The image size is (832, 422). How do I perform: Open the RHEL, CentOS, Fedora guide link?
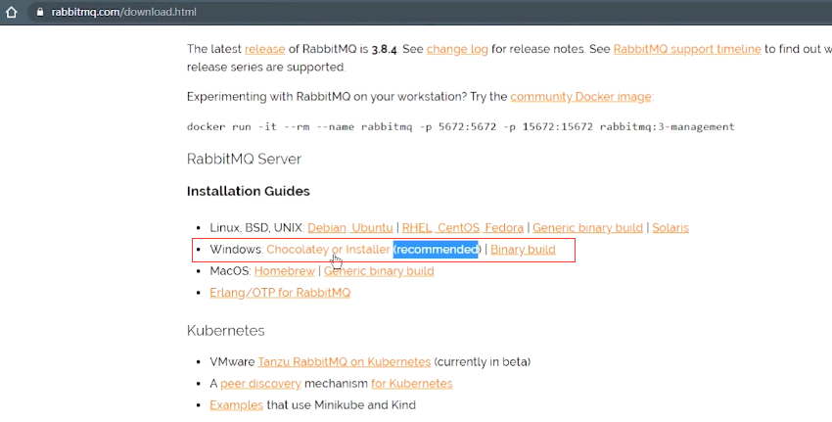point(463,228)
